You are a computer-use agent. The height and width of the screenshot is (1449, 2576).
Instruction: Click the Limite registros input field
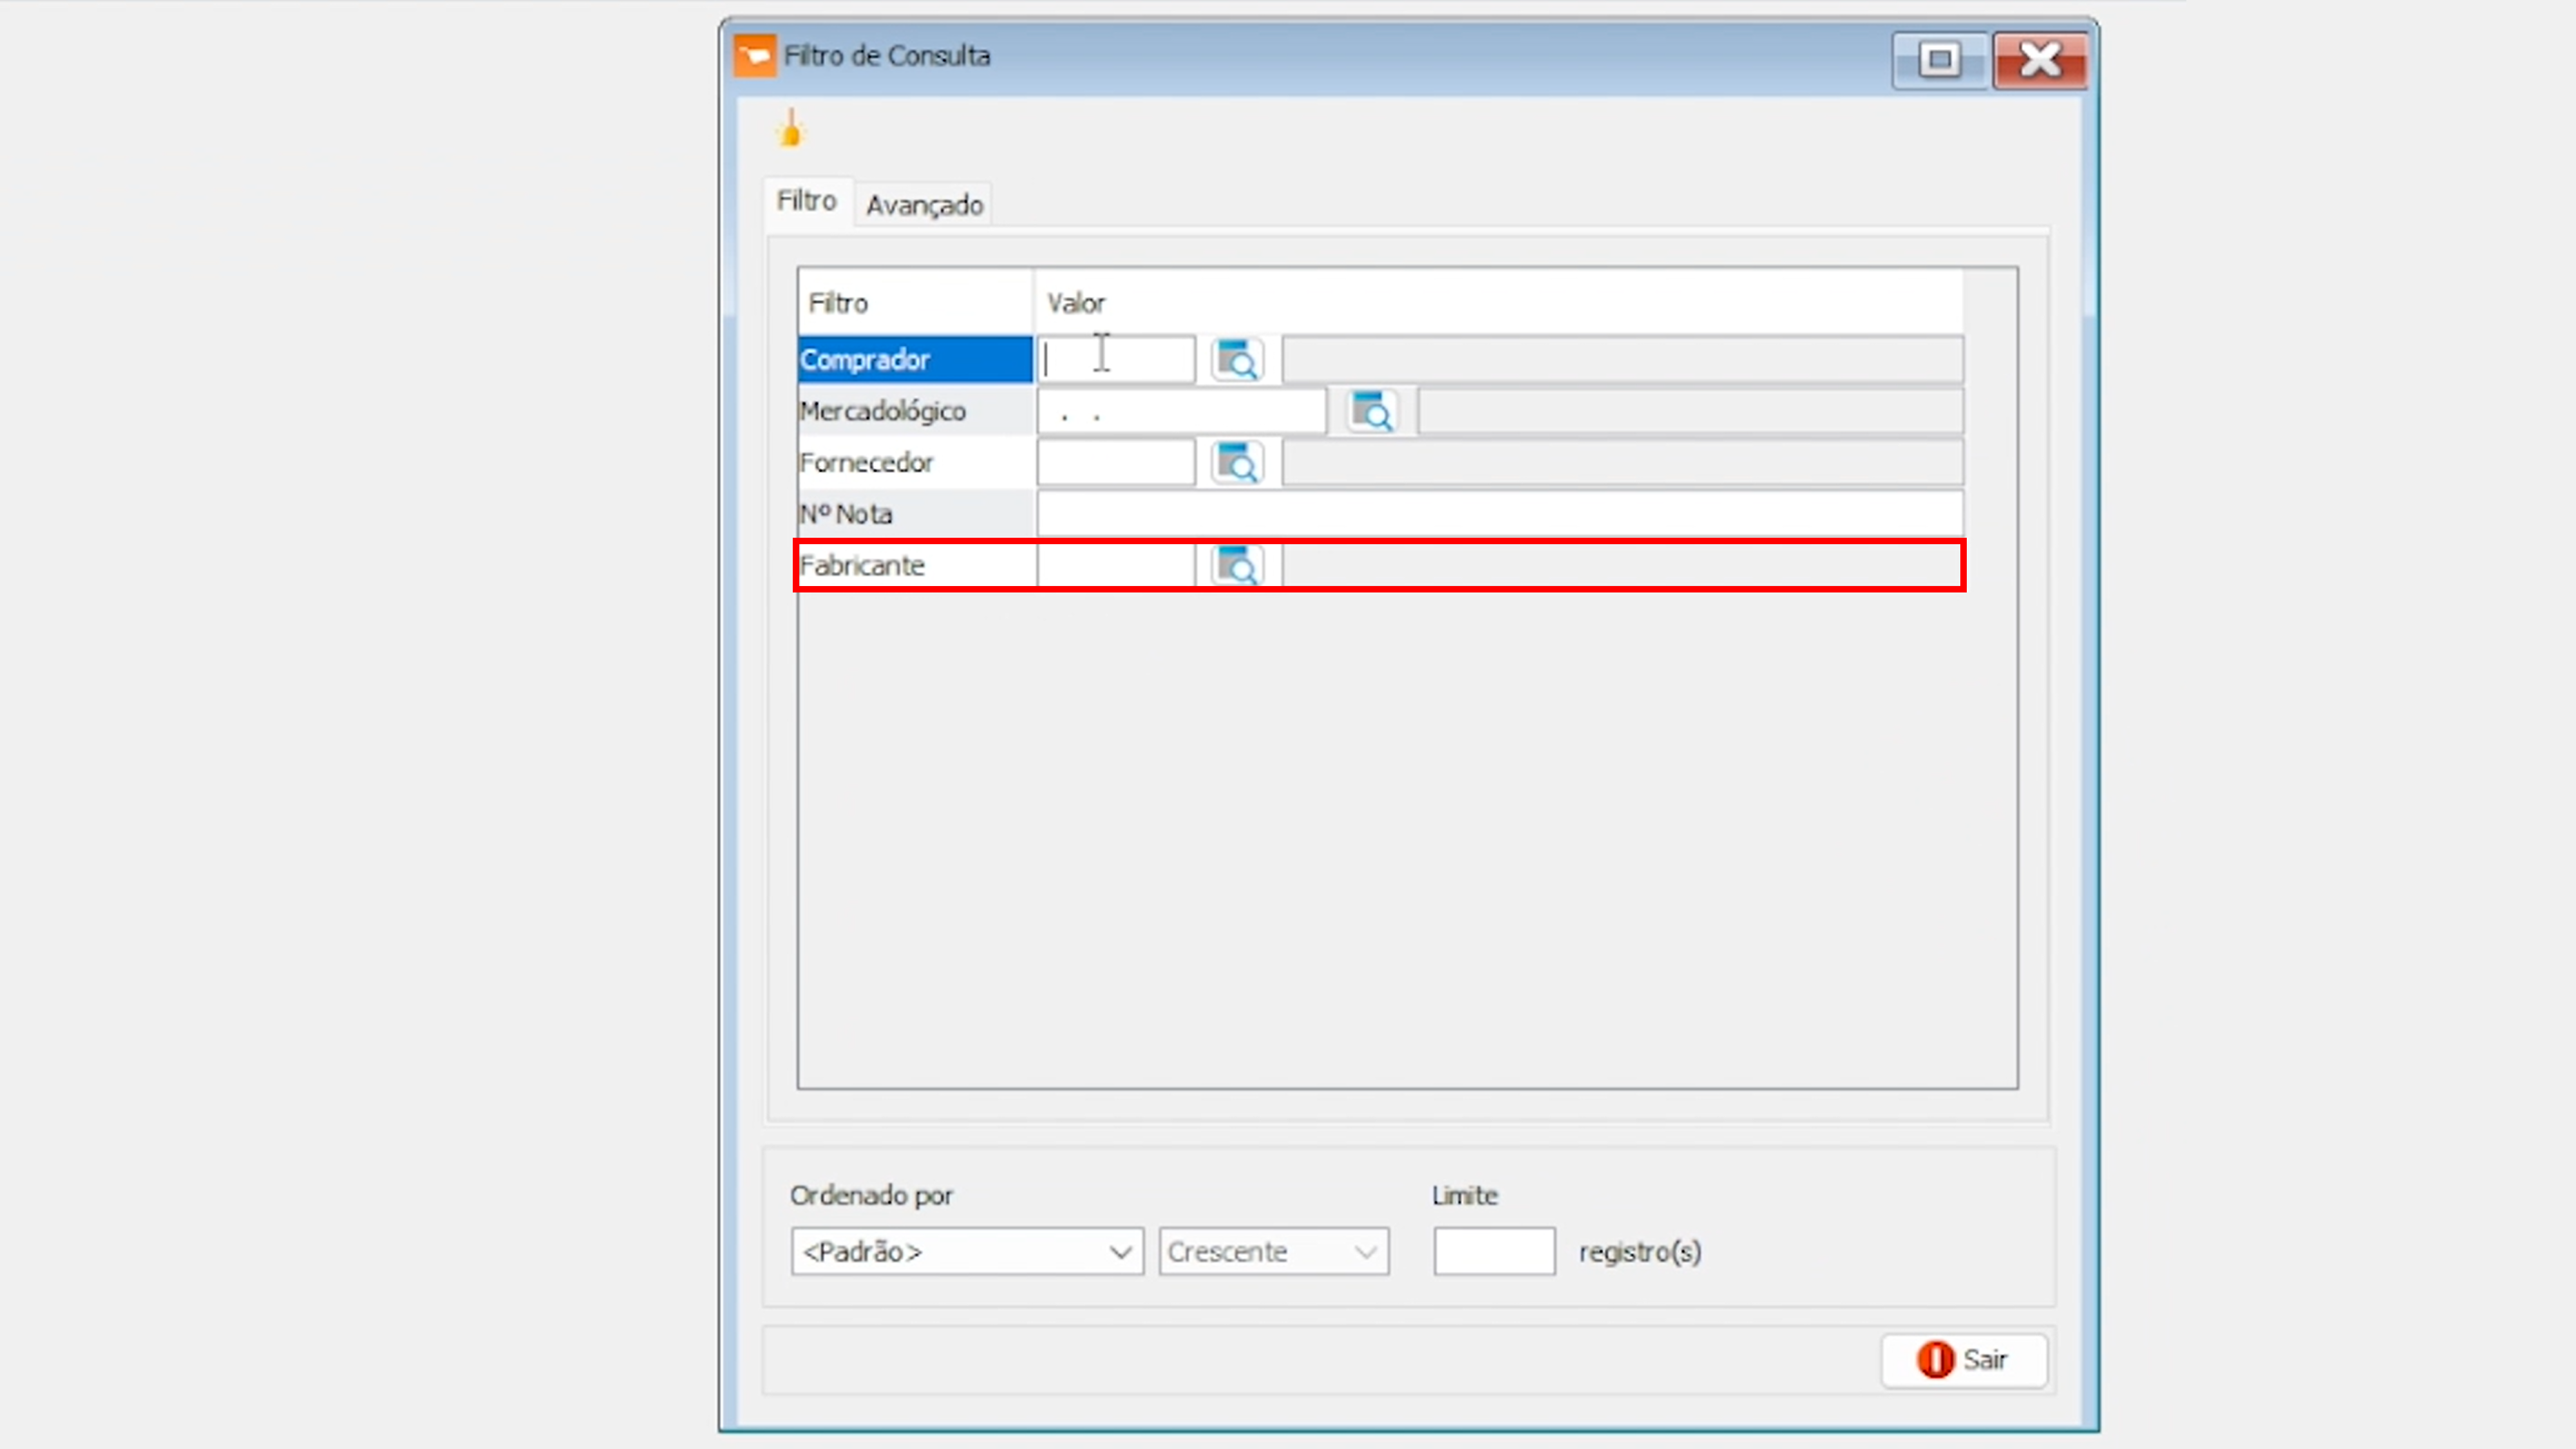pyautogui.click(x=1493, y=1252)
